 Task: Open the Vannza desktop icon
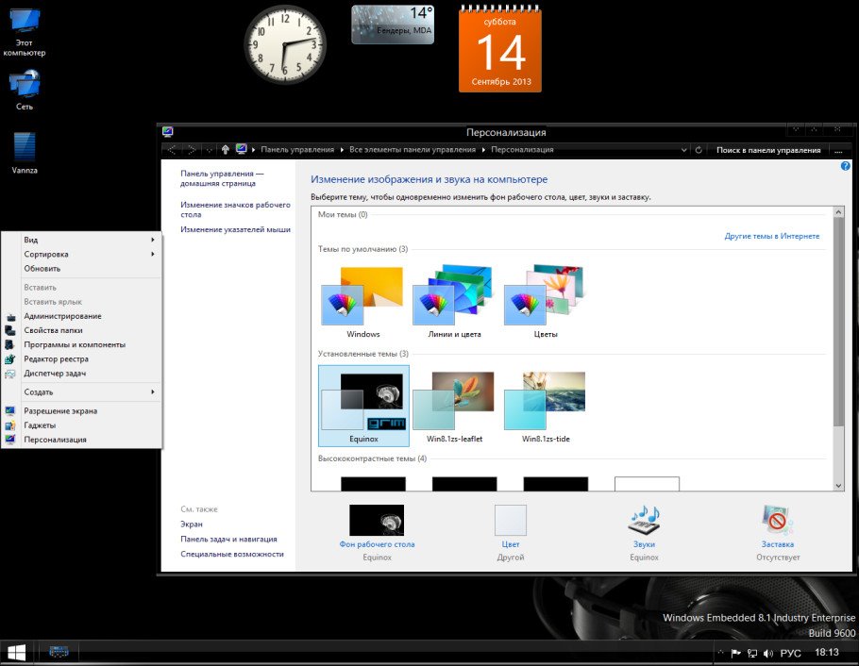click(x=25, y=149)
